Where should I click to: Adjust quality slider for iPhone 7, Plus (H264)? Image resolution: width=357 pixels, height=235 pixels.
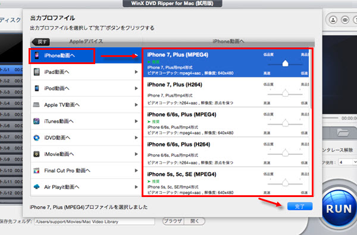coord(285,93)
